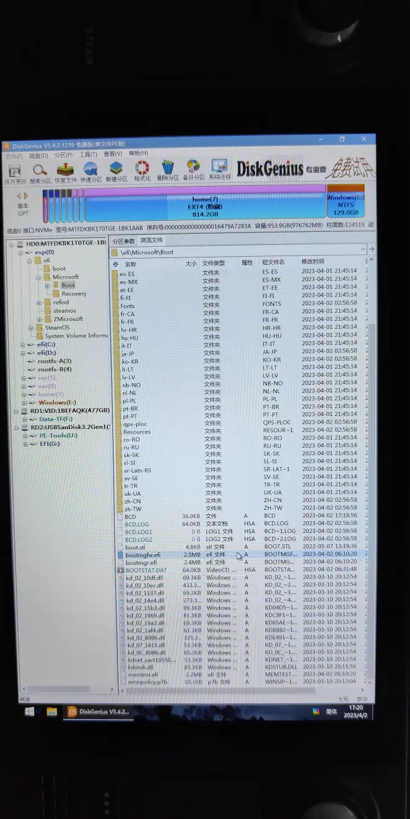Open the 帮助(H) menu
The width and height of the screenshot is (410, 819).
(139, 153)
